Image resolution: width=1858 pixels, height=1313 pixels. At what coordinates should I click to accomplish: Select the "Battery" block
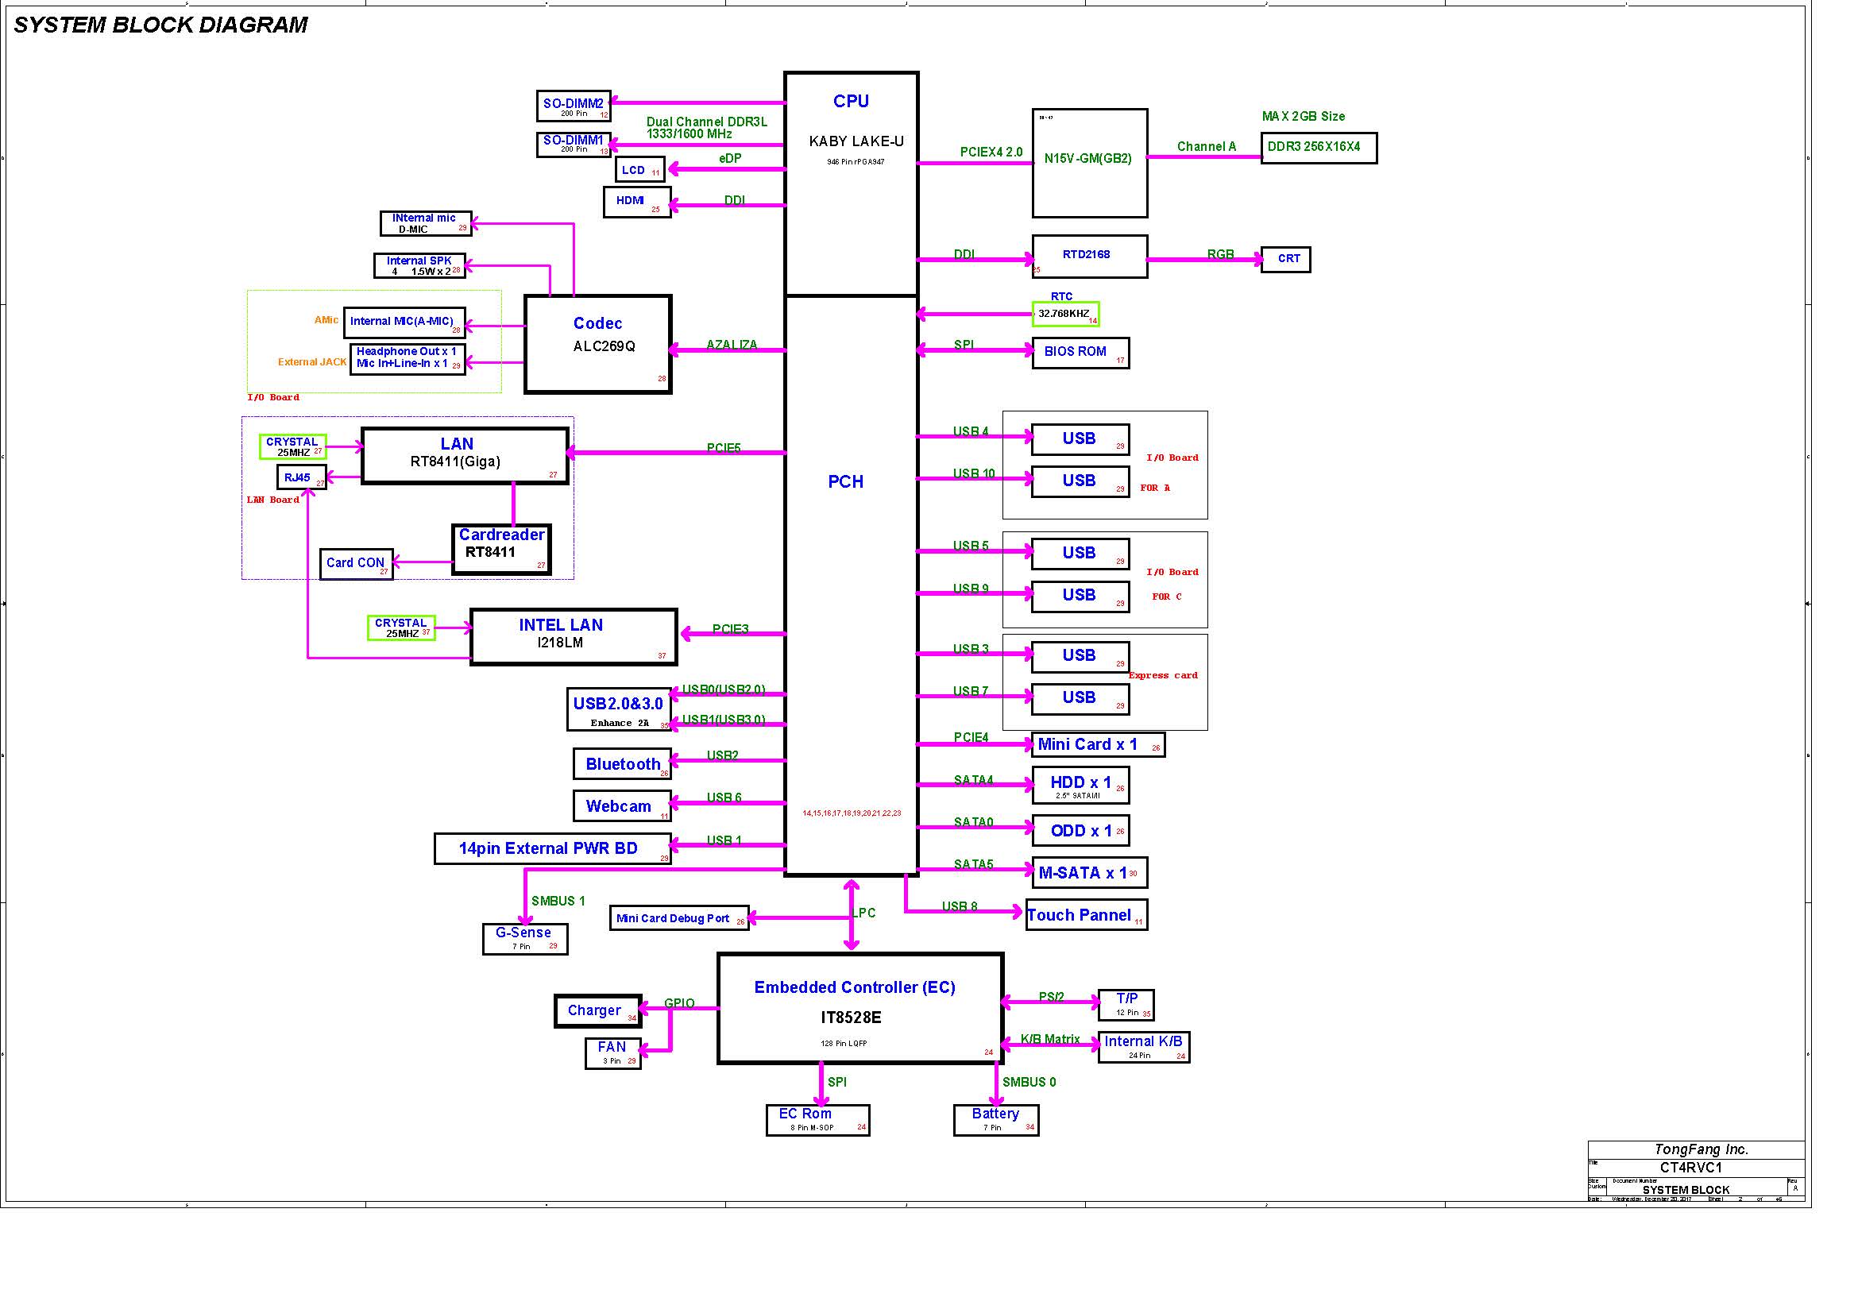click(996, 1121)
